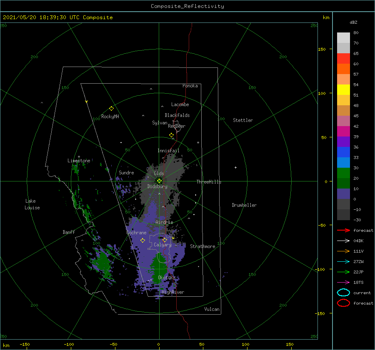Click the Blackfalds label
The width and height of the screenshot is (375, 350).
177,115
